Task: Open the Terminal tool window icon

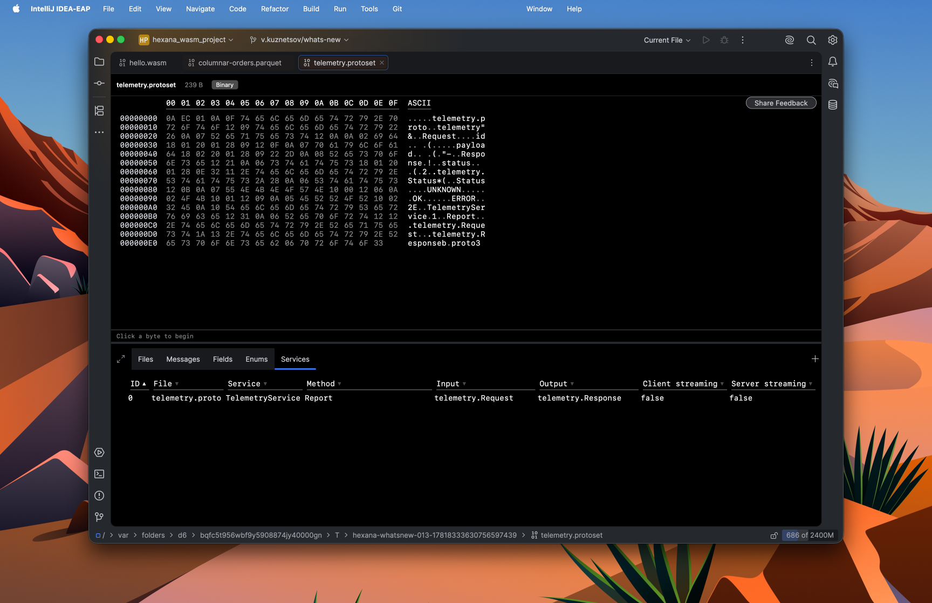Action: (x=99, y=474)
